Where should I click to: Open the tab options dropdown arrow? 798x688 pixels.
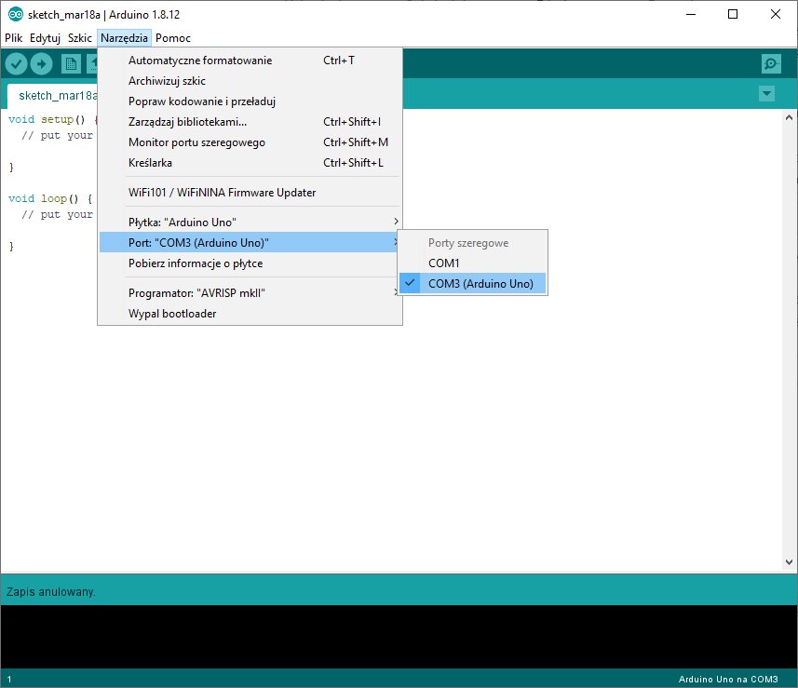[x=766, y=94]
